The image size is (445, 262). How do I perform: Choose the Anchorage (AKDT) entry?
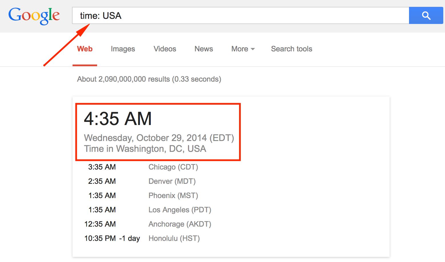pyautogui.click(x=180, y=224)
